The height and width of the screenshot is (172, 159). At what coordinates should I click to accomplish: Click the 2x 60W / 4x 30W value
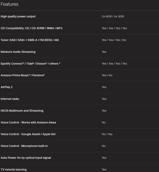coord(113,16)
